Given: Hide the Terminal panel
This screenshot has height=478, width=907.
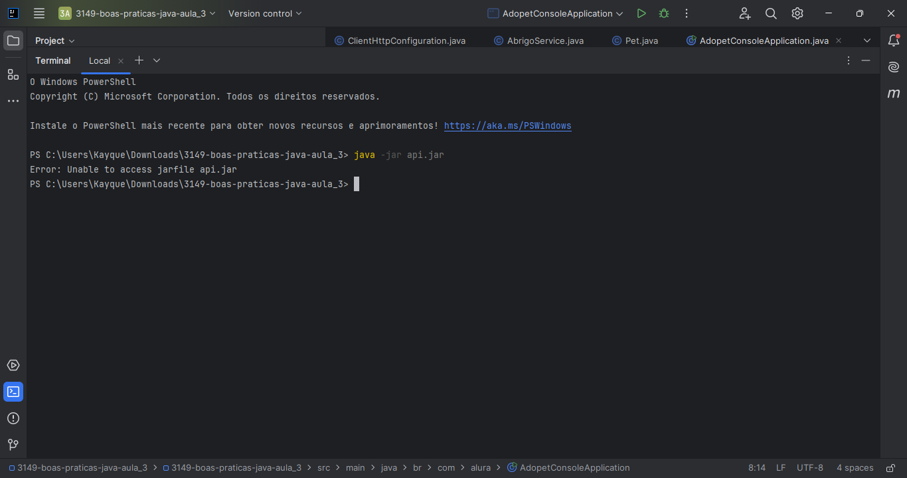Looking at the screenshot, I should point(866,60).
